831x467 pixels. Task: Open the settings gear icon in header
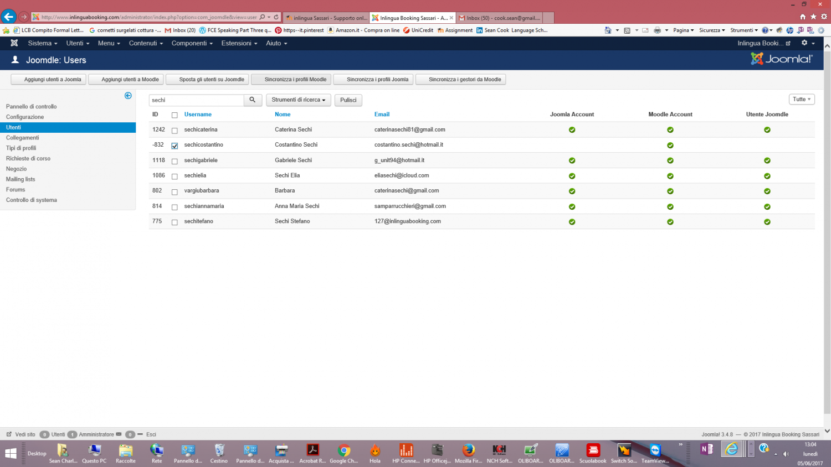coord(804,43)
